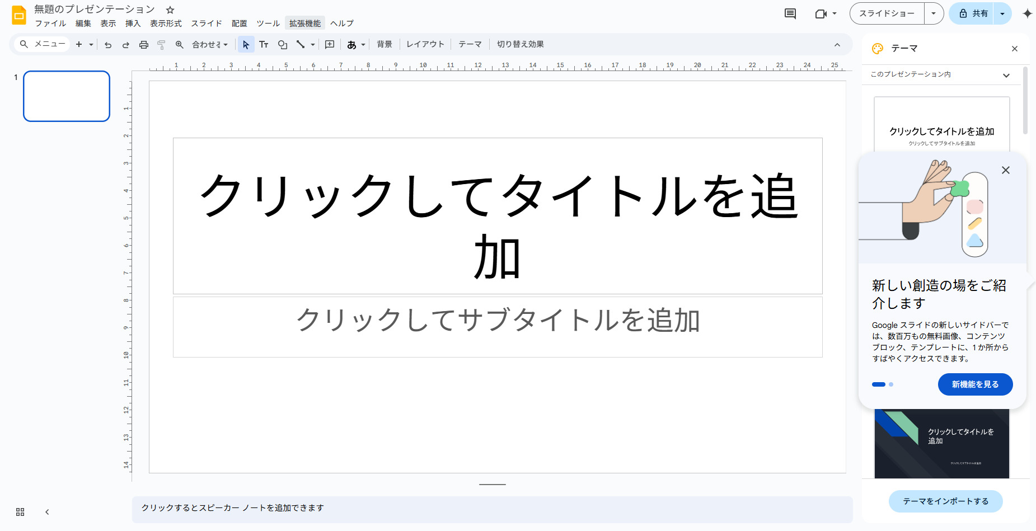The width and height of the screenshot is (1036, 531).
Task: Collapse the このプレゼンテーション内 section
Action: point(1006,75)
